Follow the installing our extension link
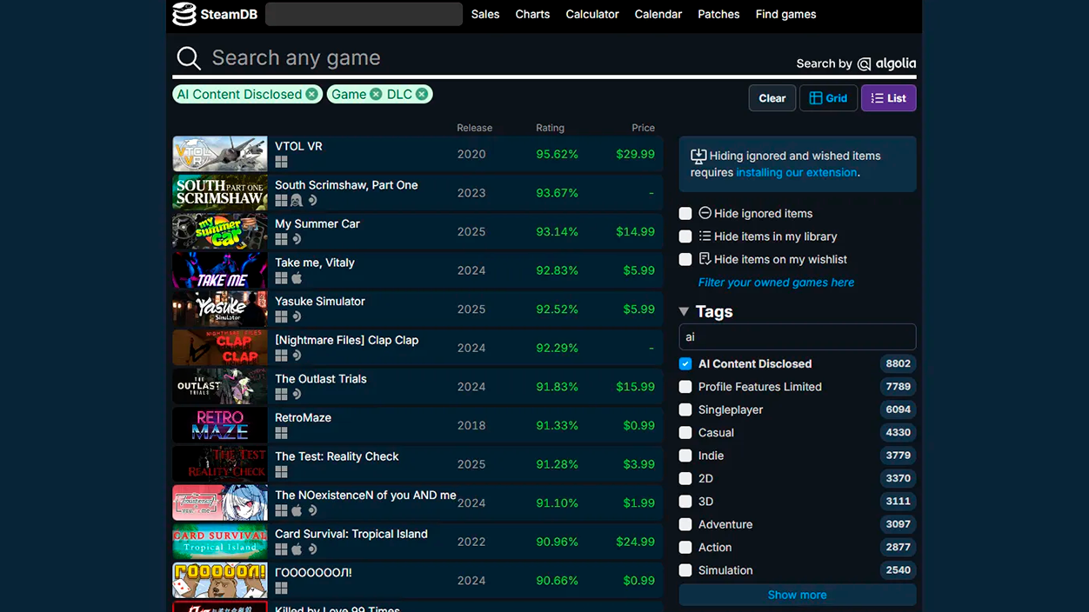The height and width of the screenshot is (612, 1089). coord(797,172)
